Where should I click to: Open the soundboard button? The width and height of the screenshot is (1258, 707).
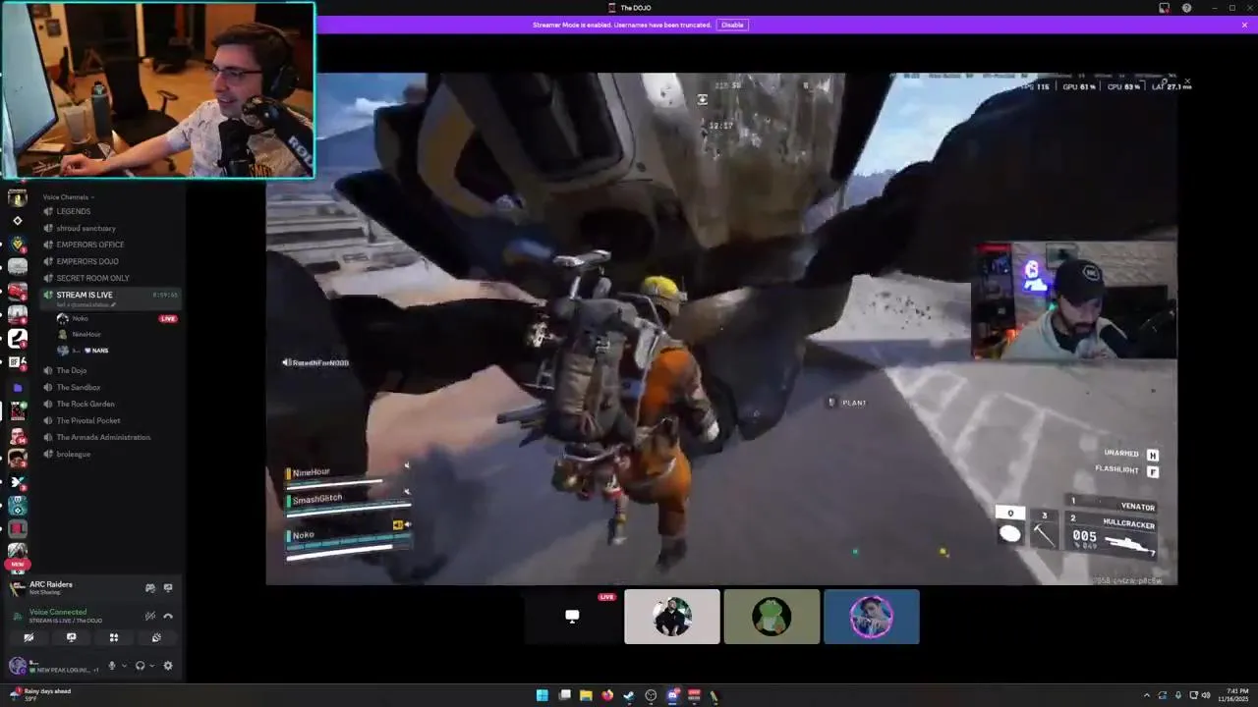click(x=156, y=637)
